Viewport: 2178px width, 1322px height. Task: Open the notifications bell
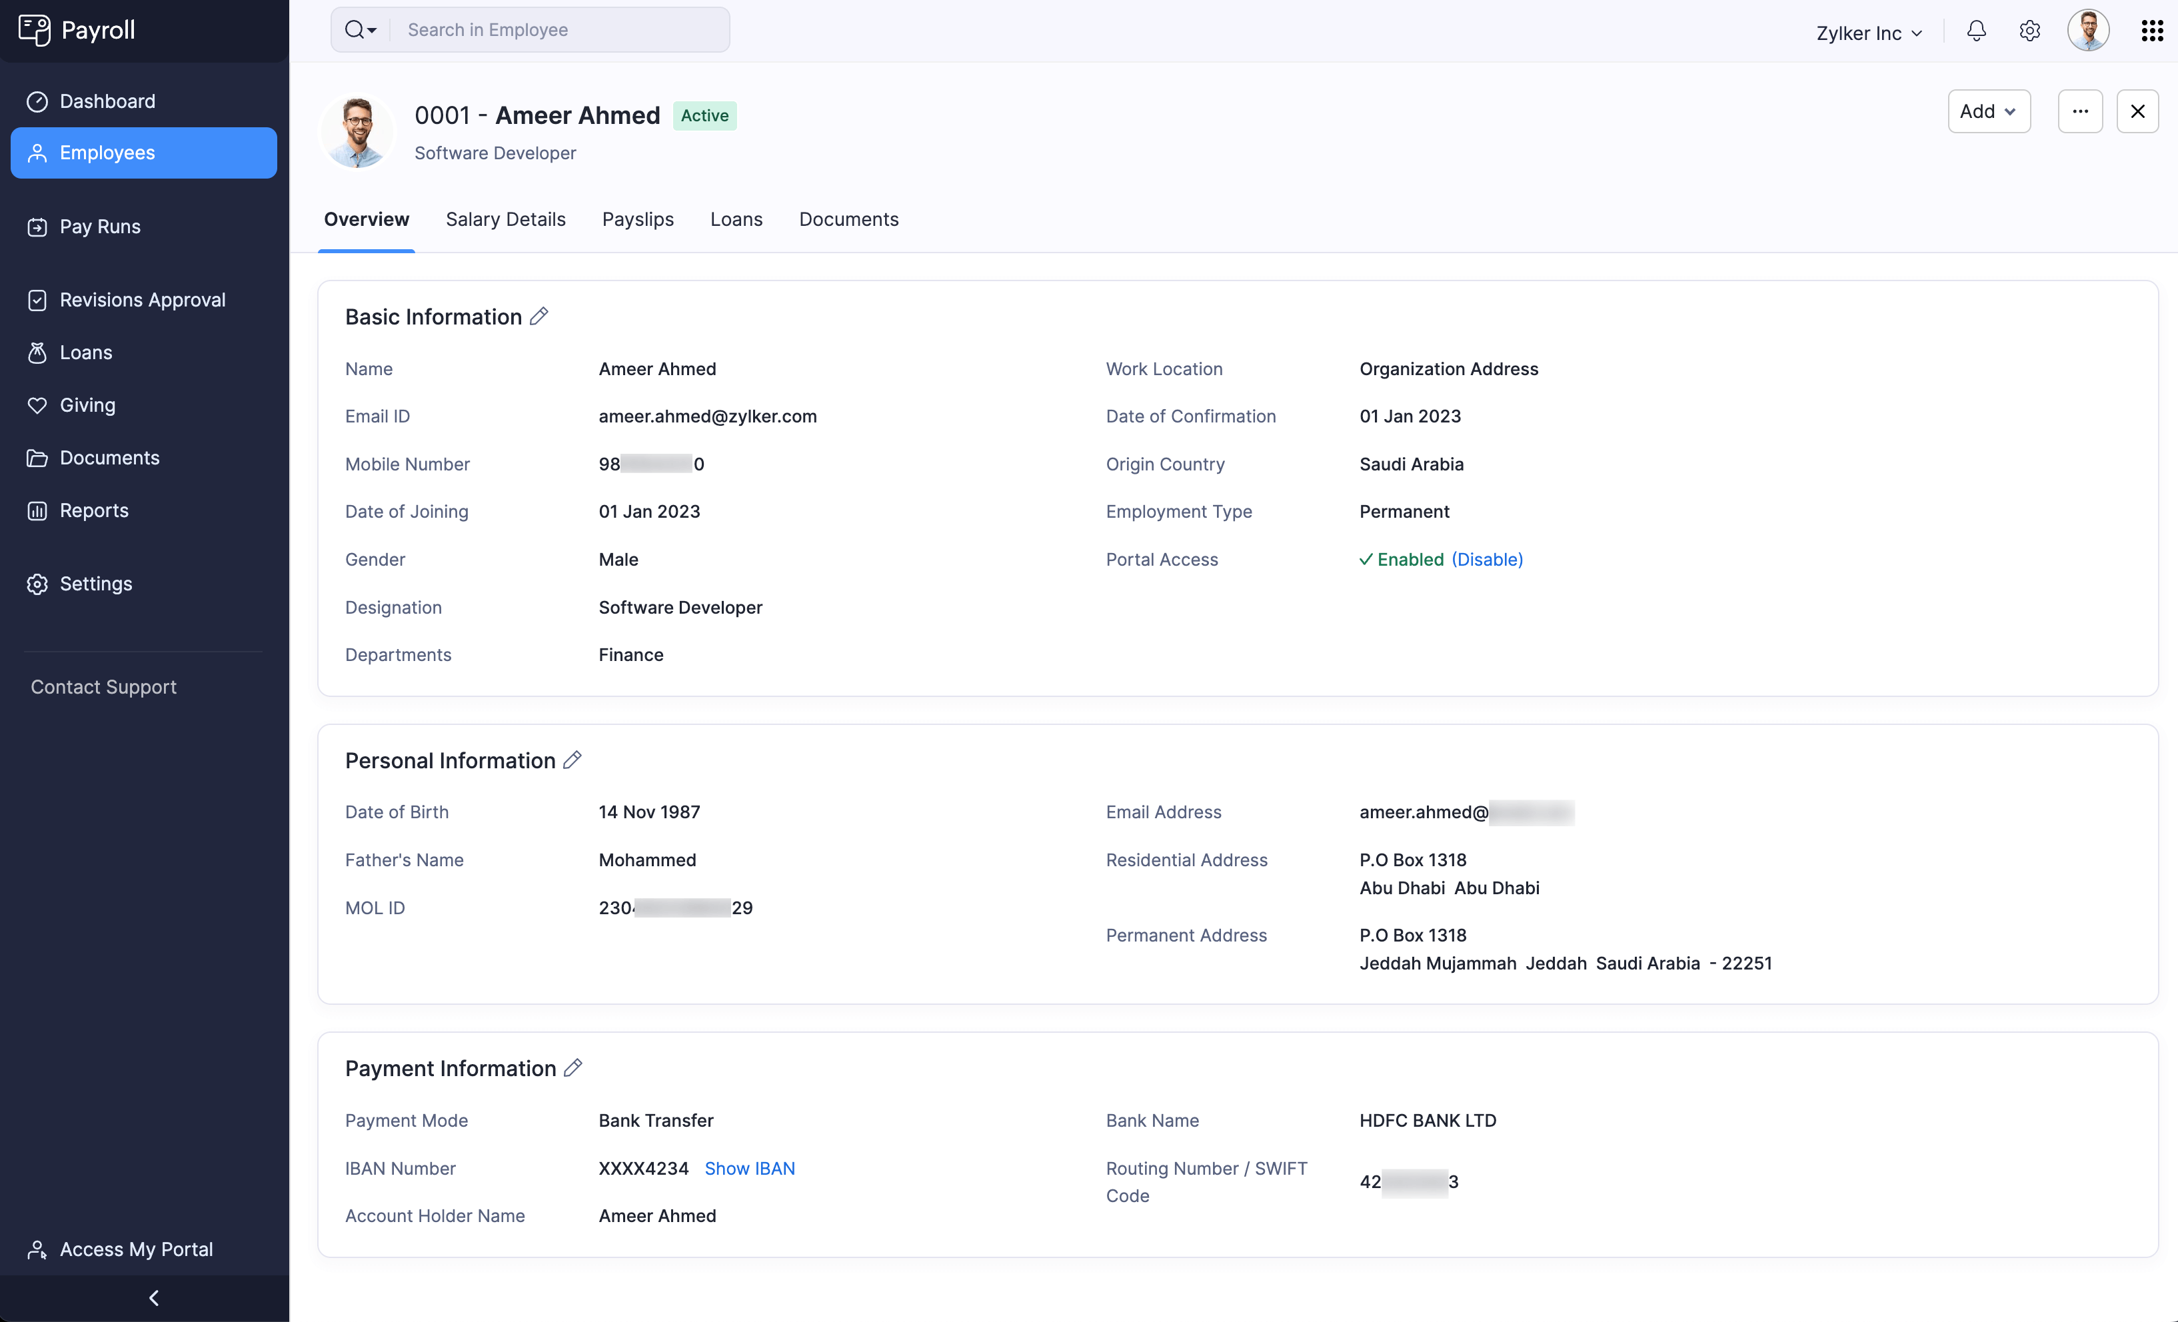pos(1977,30)
